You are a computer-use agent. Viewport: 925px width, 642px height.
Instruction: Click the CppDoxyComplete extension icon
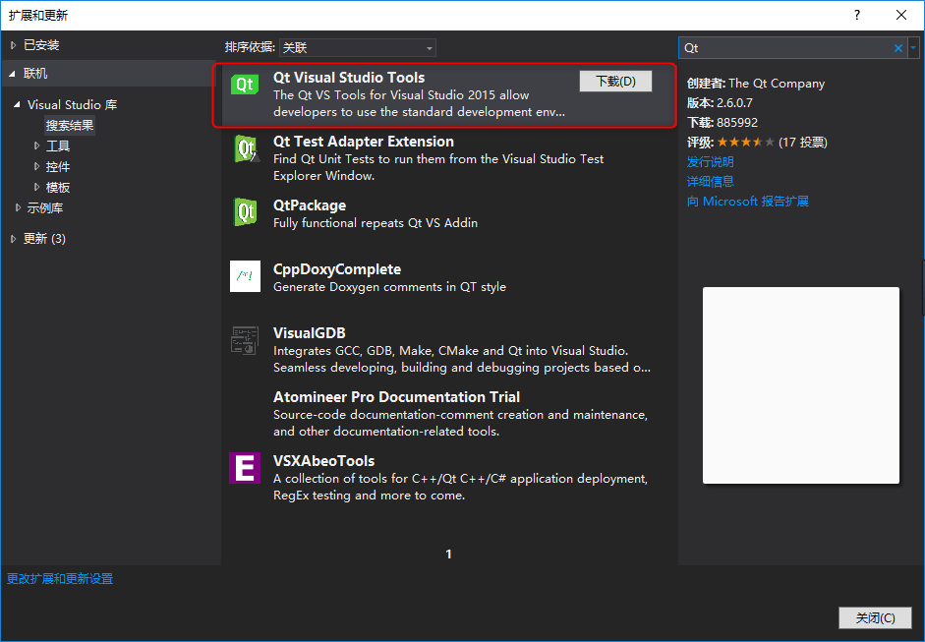pyautogui.click(x=245, y=276)
